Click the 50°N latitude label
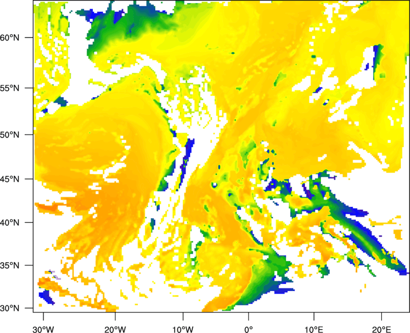The image size is (410, 333). [10, 135]
